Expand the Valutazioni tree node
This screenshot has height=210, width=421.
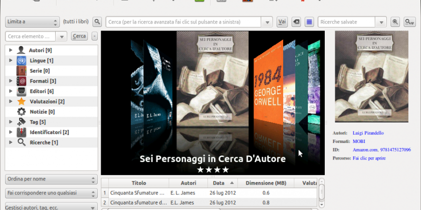(11, 101)
